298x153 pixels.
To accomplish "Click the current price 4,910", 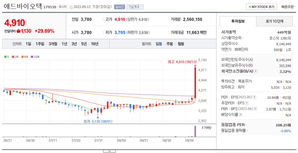I will [x=14, y=23].
